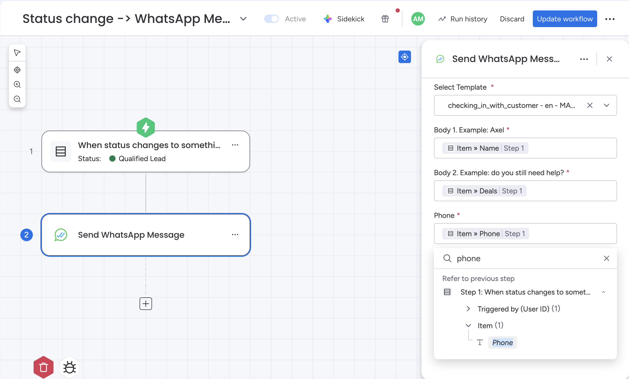Click the Item » Phone Step 1 chip
The width and height of the screenshot is (629, 379).
[486, 234]
